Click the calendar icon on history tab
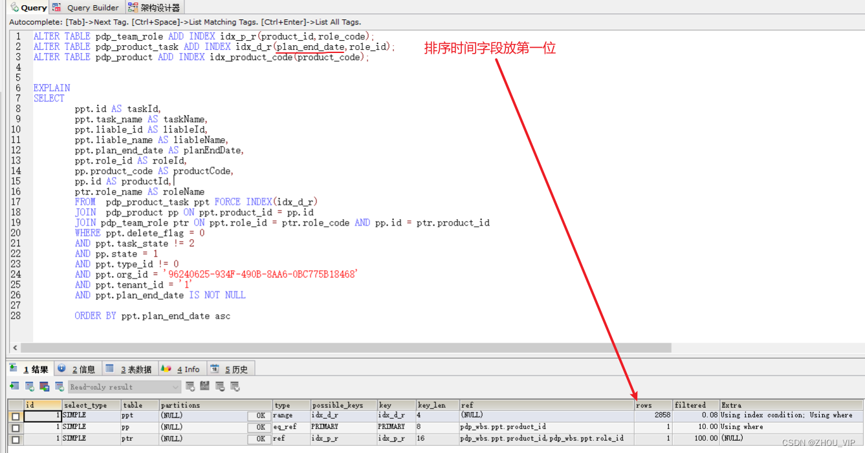 point(215,368)
